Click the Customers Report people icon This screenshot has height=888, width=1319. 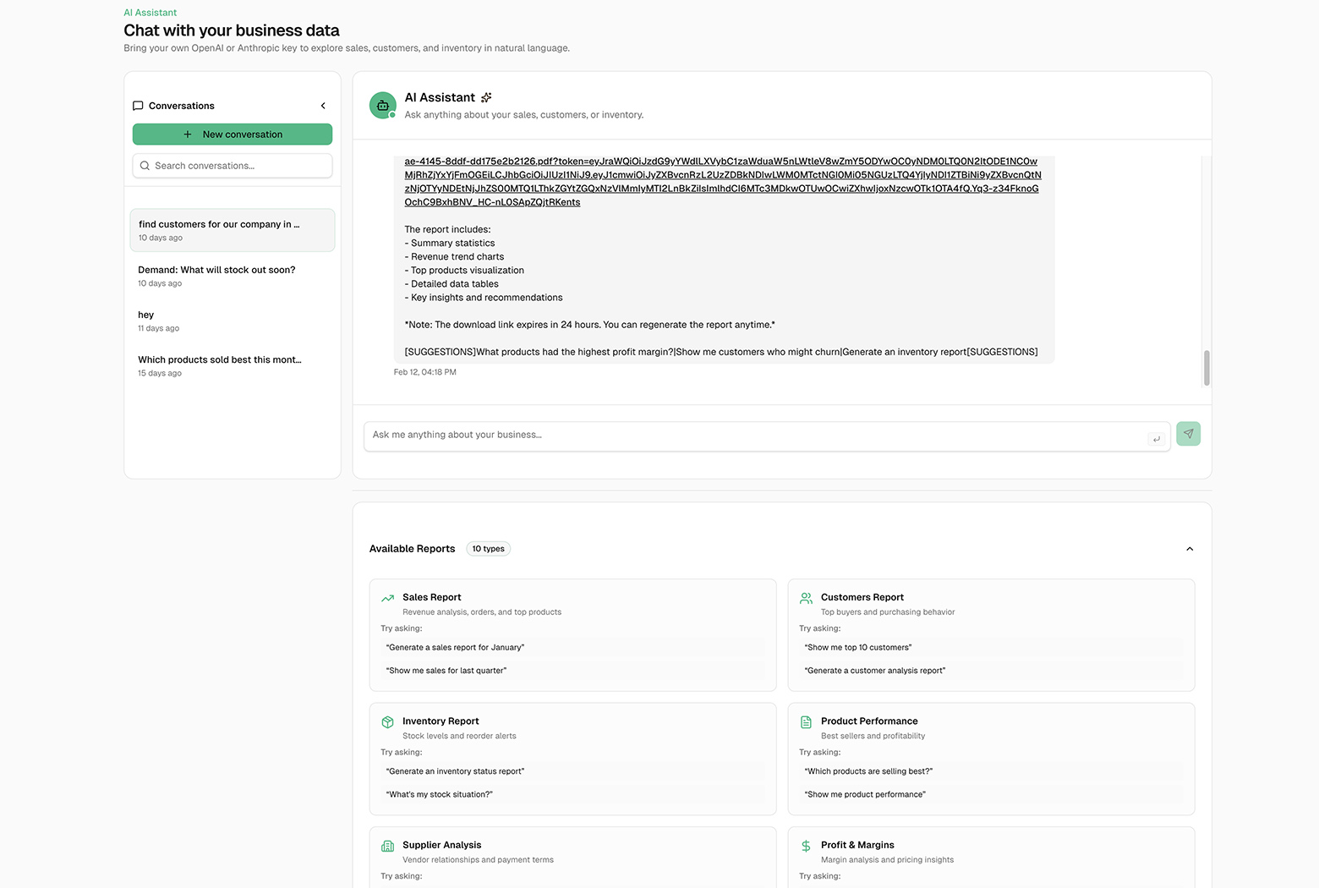coord(806,598)
